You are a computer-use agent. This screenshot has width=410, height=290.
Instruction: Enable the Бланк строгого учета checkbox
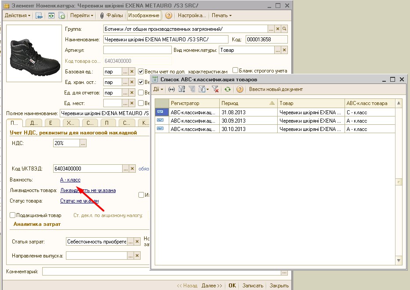[x=236, y=70]
